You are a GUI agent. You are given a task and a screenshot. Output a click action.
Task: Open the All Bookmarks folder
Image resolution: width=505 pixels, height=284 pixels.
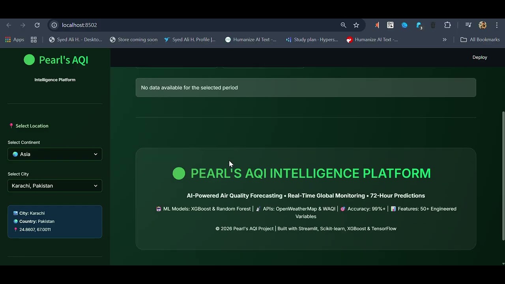[480, 39]
